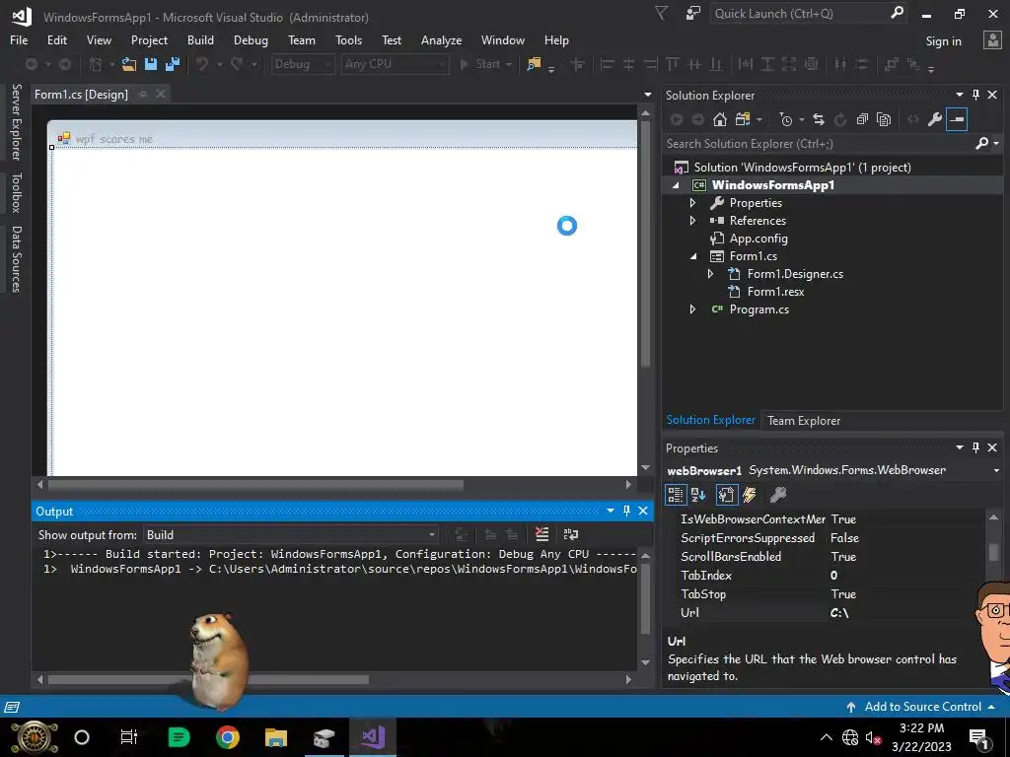Expand the Properties node in Solution Explorer
Viewport: 1010px width, 757px height.
pyautogui.click(x=692, y=203)
